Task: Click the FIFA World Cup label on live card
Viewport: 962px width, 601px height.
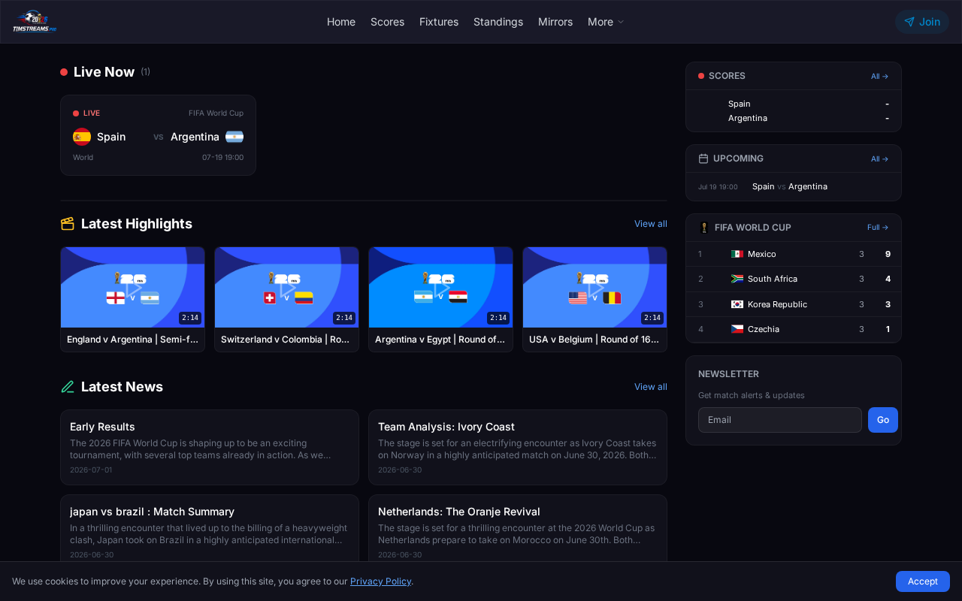Action: pos(216,113)
